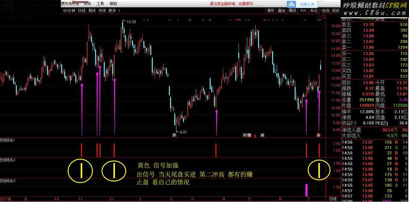The height and width of the screenshot is (202, 409).
Task: Click the 卖一 order row price 13.06
Action: (x=368, y=47)
